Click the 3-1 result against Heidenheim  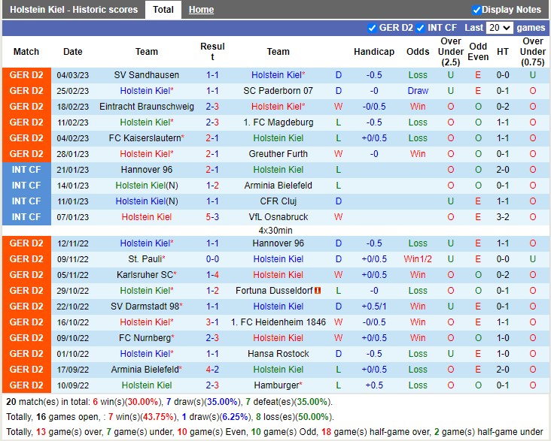(x=212, y=322)
